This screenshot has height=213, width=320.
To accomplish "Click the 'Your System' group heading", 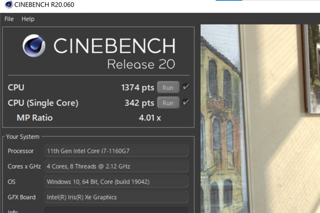I will tap(23, 137).
